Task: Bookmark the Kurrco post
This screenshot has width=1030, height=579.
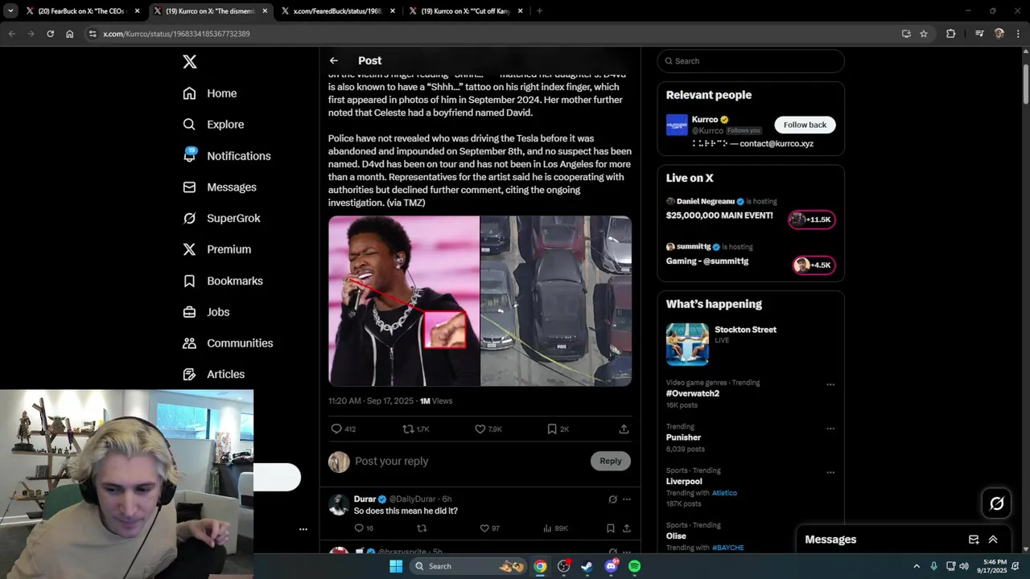Action: [552, 429]
